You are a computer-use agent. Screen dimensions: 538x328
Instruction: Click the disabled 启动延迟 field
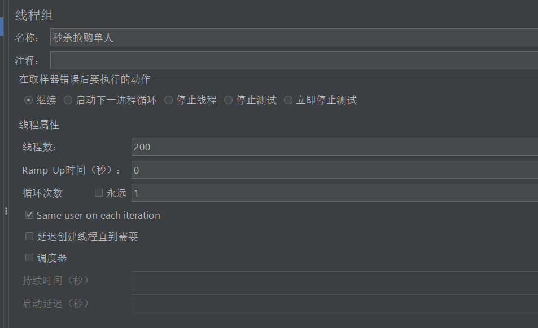coord(282,303)
